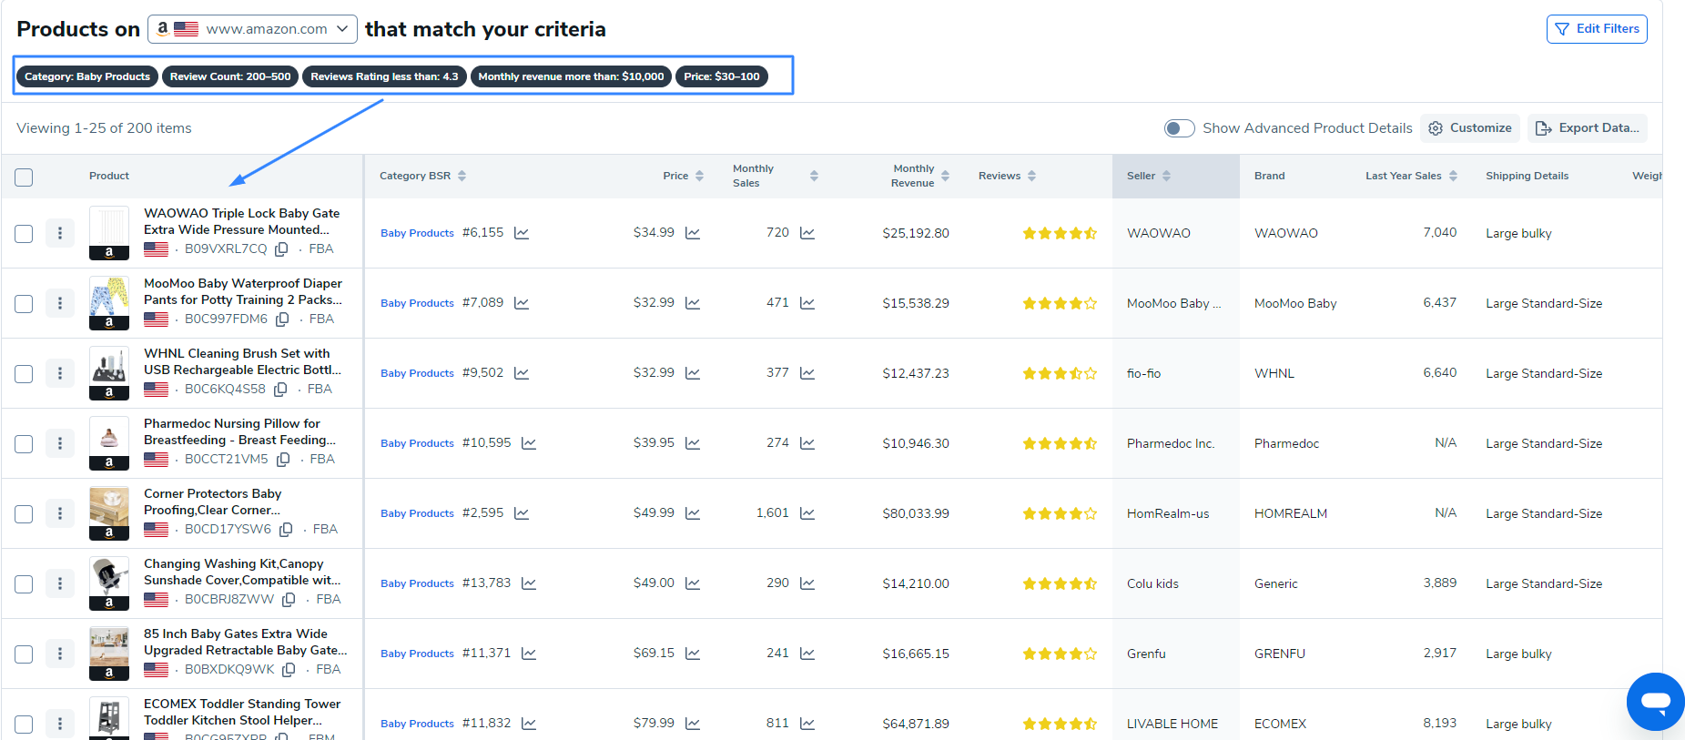This screenshot has height=740, width=1685.
Task: View BSR chart for rank #7,089
Action: point(522,303)
